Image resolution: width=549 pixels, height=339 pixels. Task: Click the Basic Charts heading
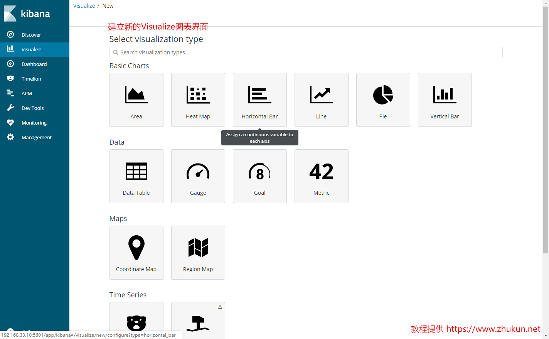tap(129, 66)
